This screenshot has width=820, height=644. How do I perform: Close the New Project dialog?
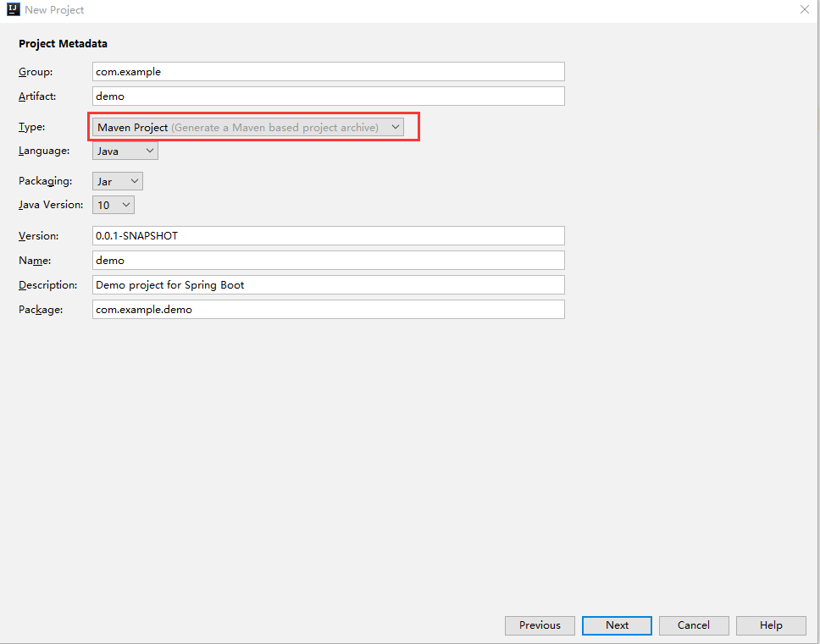point(804,9)
